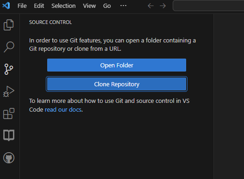The height and width of the screenshot is (179, 244).
Task: Open the book icon in activity bar
Action: 9,135
